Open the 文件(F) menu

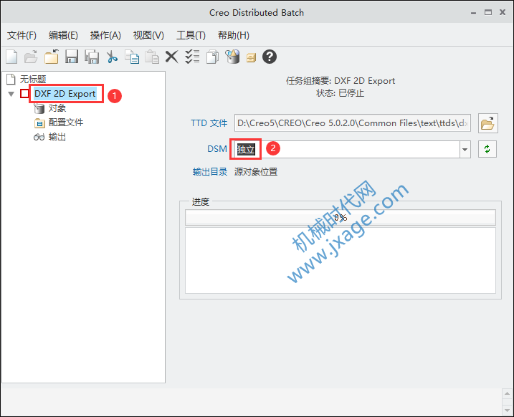22,35
